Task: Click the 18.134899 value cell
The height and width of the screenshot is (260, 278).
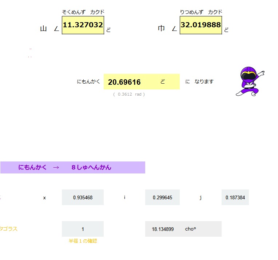Action: [x=163, y=229]
